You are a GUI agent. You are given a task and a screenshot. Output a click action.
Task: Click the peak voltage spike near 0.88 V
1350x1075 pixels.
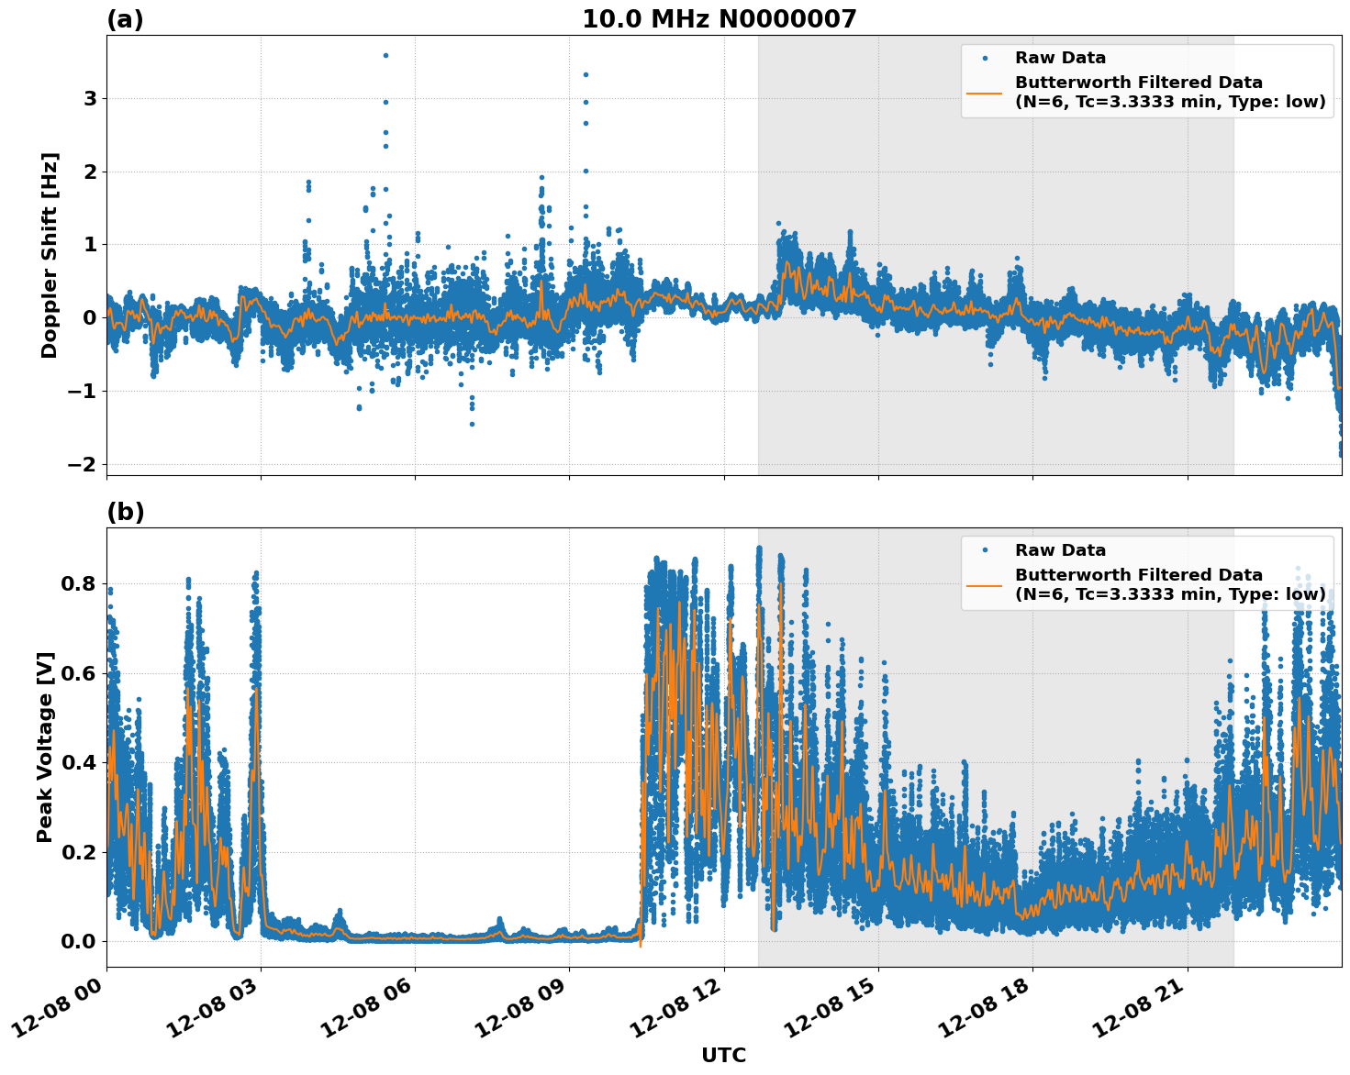point(760,546)
